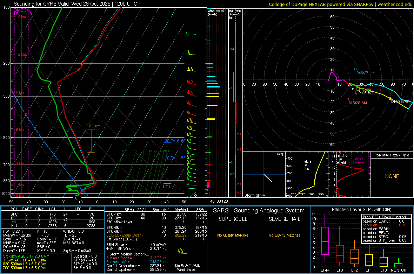414x274 pixels.
Task: Click the DCAPE = -26 value
Action: point(14,247)
